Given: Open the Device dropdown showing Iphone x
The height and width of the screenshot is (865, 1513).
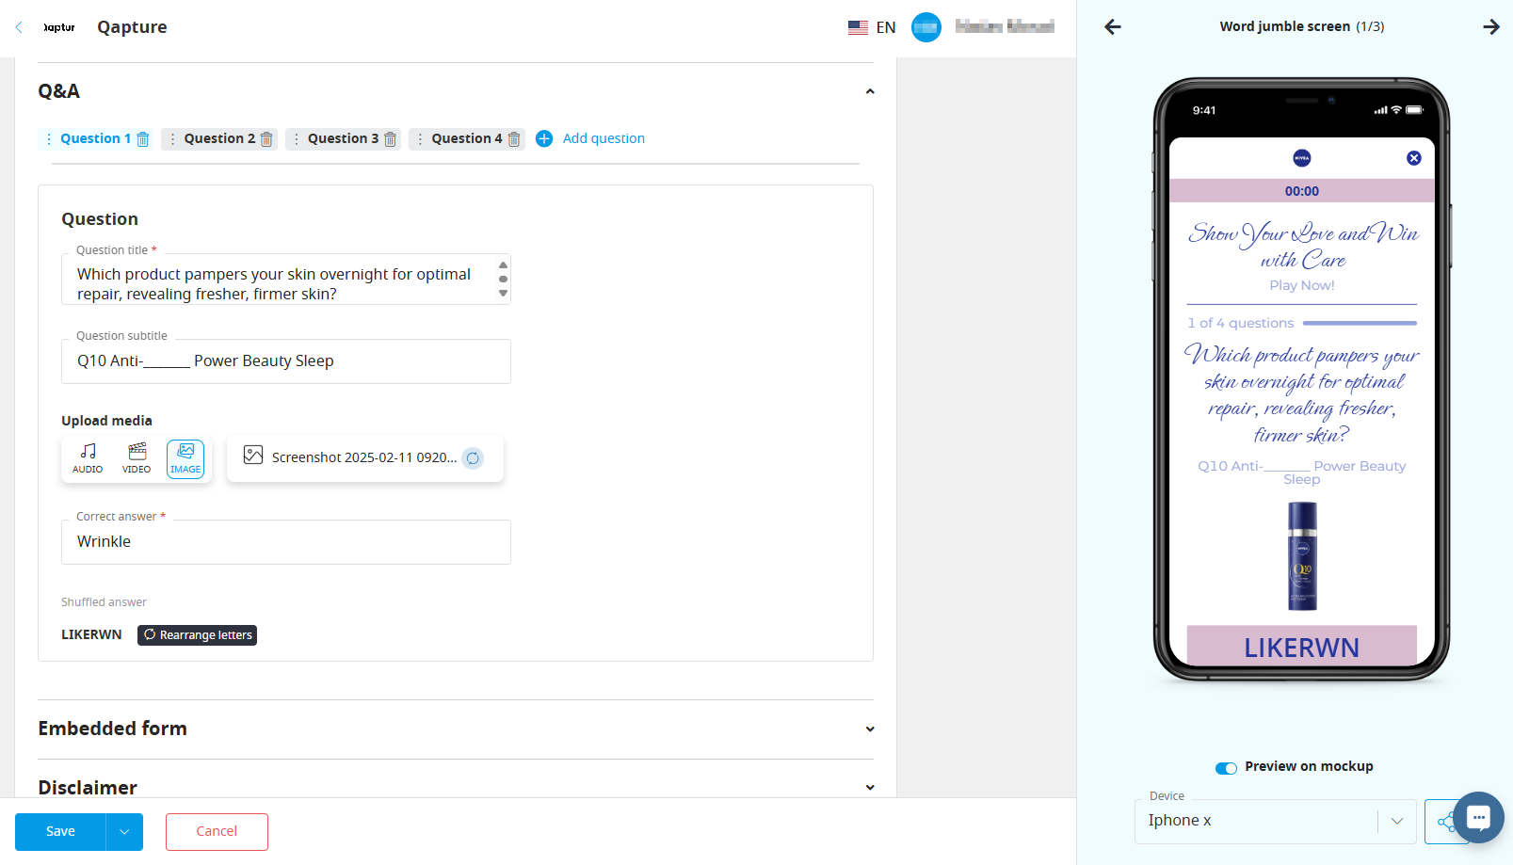Looking at the screenshot, I should [x=1275, y=821].
